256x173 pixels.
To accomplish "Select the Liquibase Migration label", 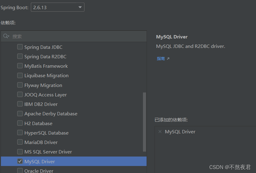I will click(x=47, y=76).
